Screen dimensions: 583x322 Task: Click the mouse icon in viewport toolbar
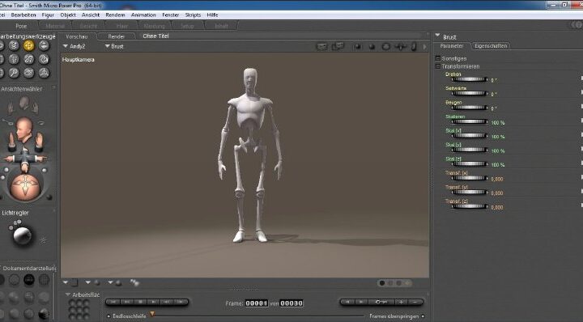pyautogui.click(x=414, y=47)
